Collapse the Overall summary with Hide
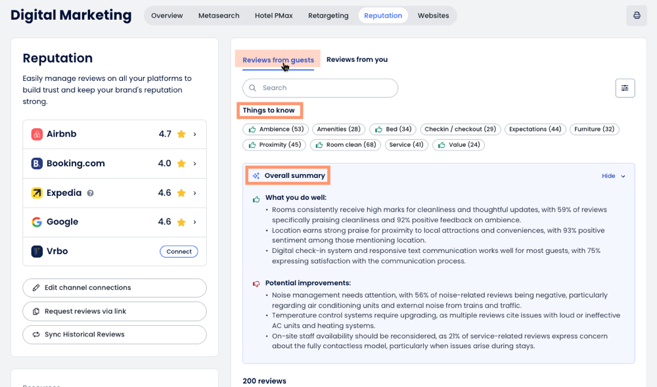Image resolution: width=657 pixels, height=387 pixels. (x=614, y=176)
